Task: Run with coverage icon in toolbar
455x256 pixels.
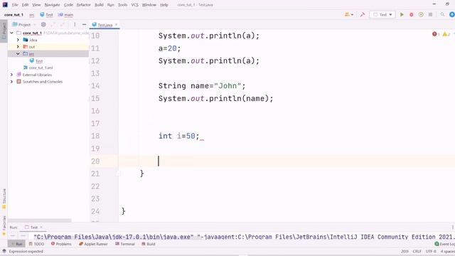Action: click(421, 14)
